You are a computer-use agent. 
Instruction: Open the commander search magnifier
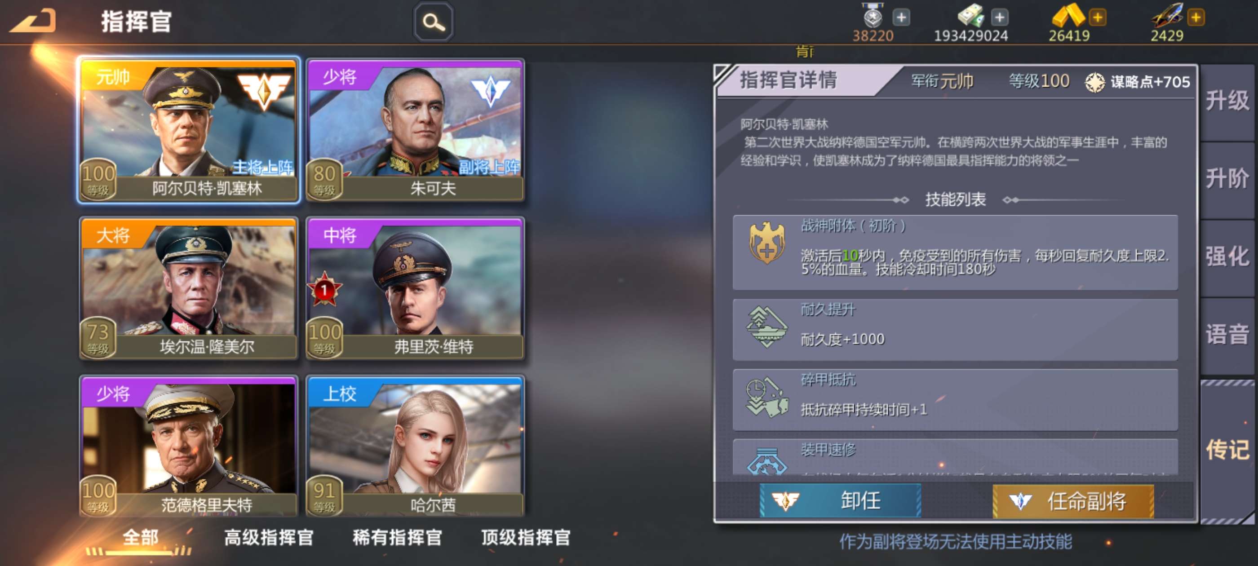point(433,22)
